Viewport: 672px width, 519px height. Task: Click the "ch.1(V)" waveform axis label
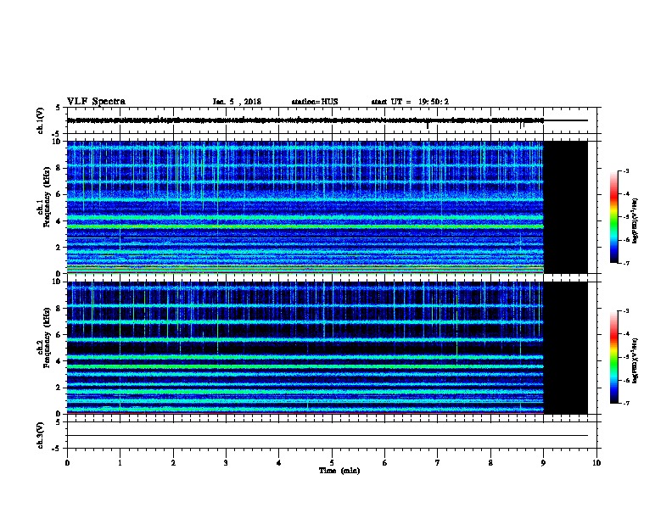(40, 120)
